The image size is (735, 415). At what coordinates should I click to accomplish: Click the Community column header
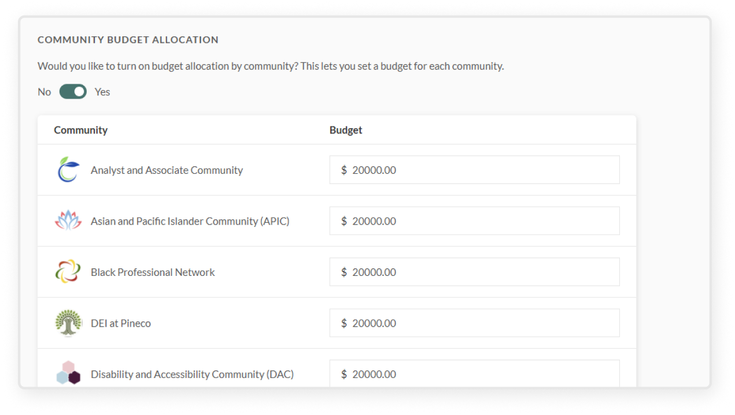[81, 130]
